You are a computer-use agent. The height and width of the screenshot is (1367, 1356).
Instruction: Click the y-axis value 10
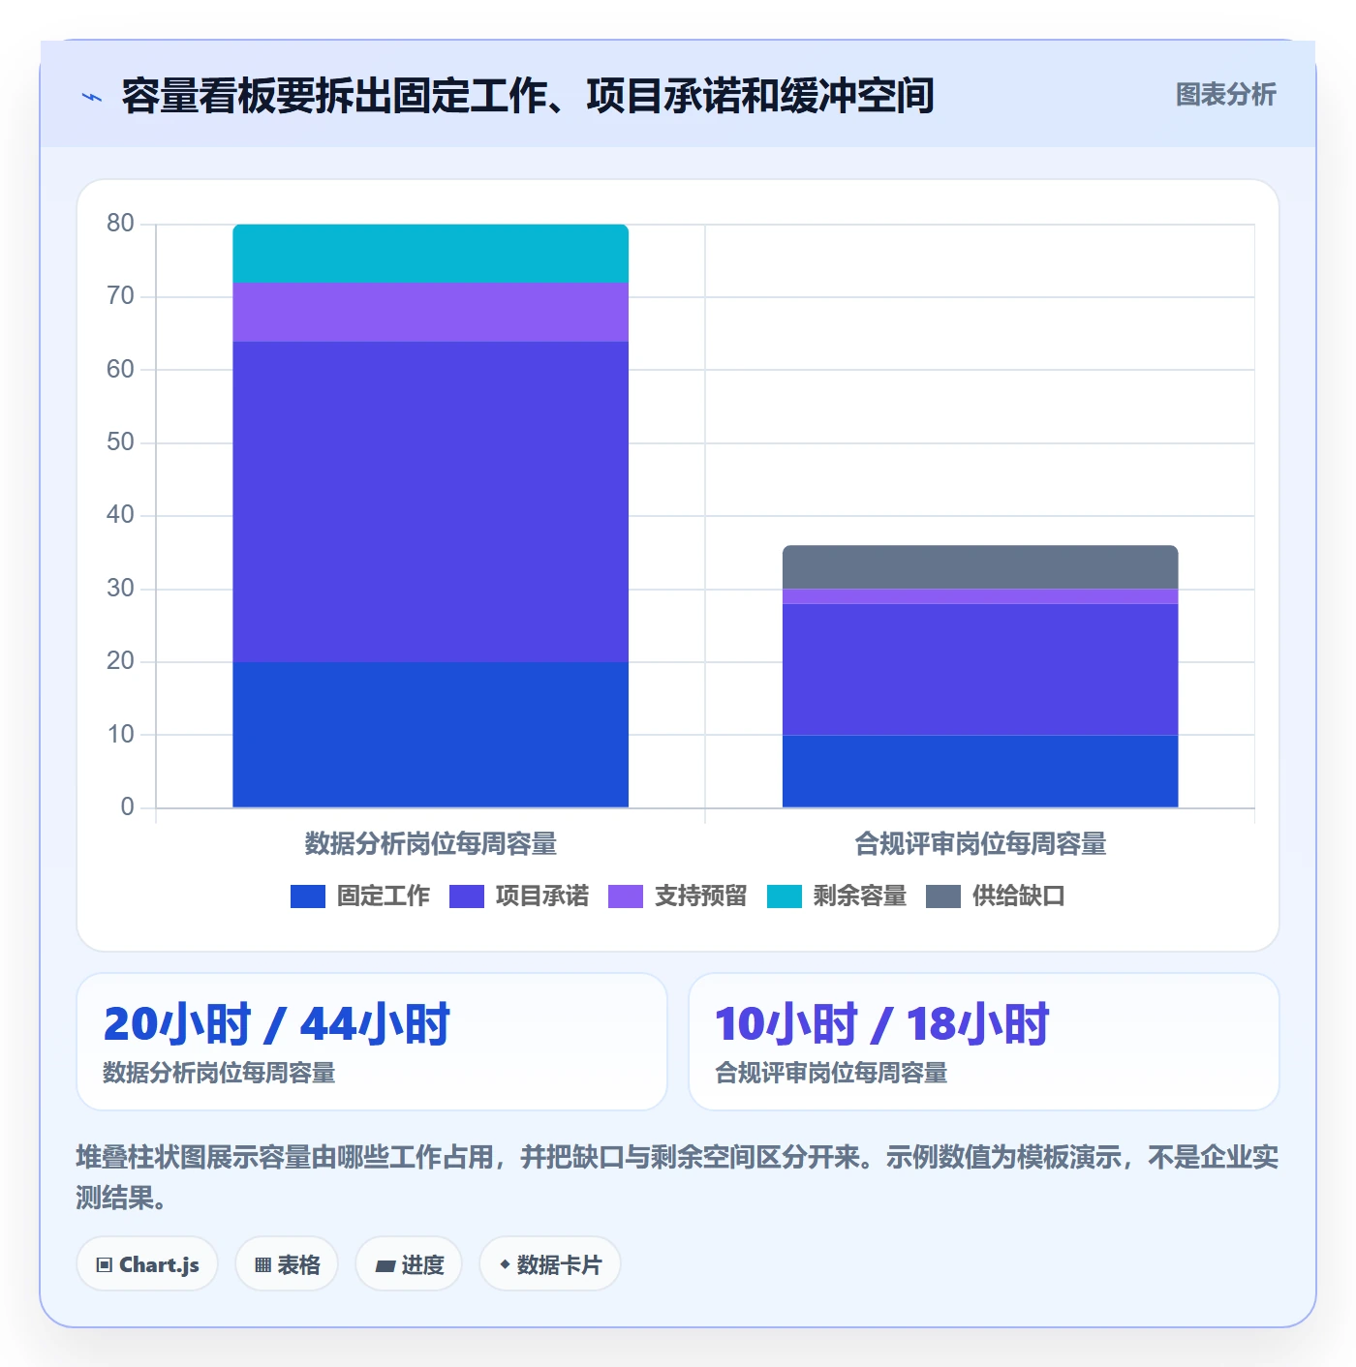point(120,735)
